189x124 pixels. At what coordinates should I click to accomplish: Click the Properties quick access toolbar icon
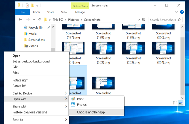click(x=27, y=5)
